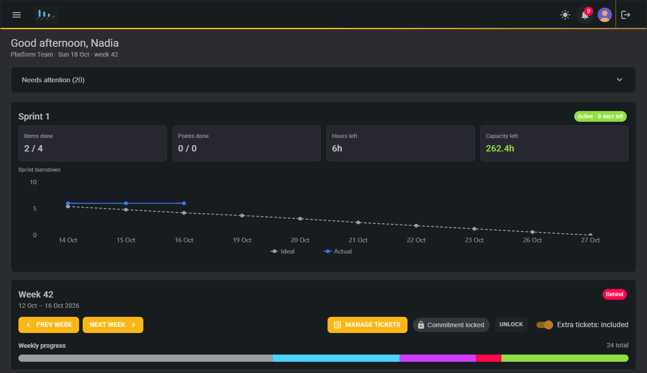Open Manage Tickets
This screenshot has height=373, width=647.
368,325
